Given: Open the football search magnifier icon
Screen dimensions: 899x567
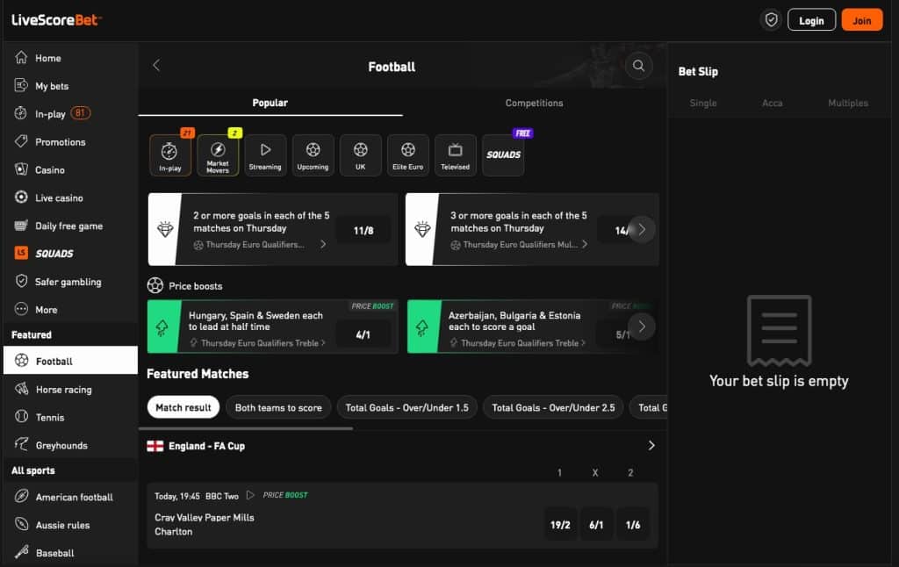Looking at the screenshot, I should click(638, 66).
